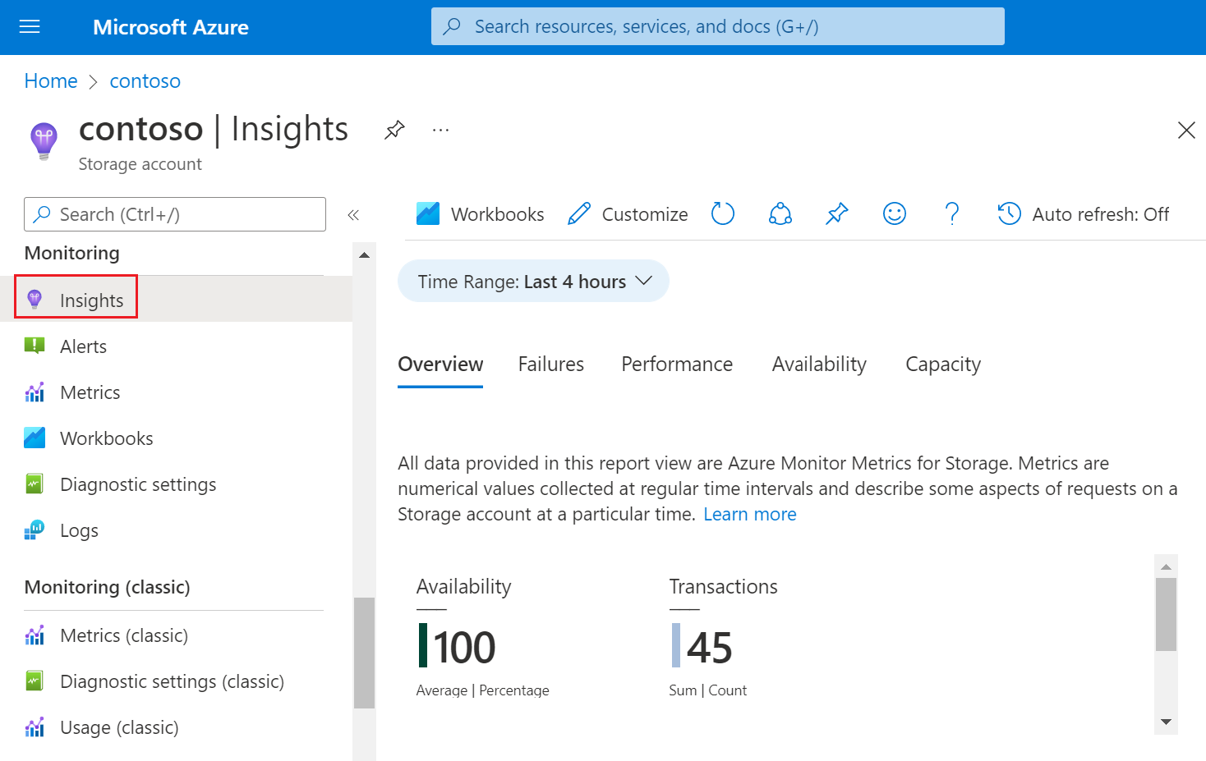Click the Usage (classic) chart icon
1206x761 pixels.
coord(35,727)
